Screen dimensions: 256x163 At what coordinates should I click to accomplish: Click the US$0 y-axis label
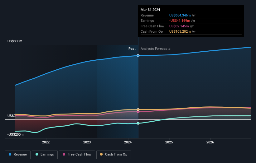pos(12,116)
